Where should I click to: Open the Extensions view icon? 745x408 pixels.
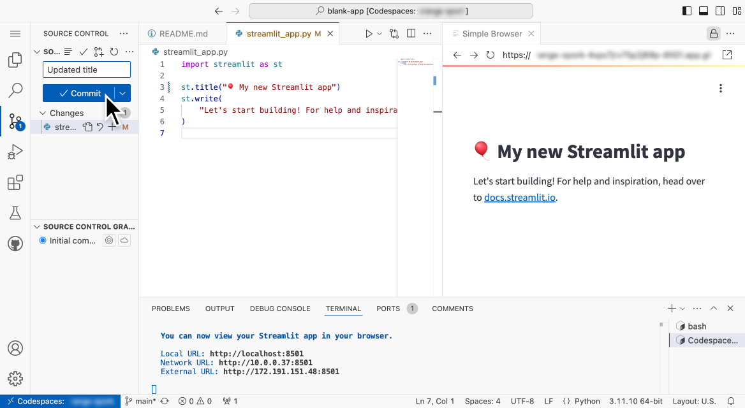[15, 183]
